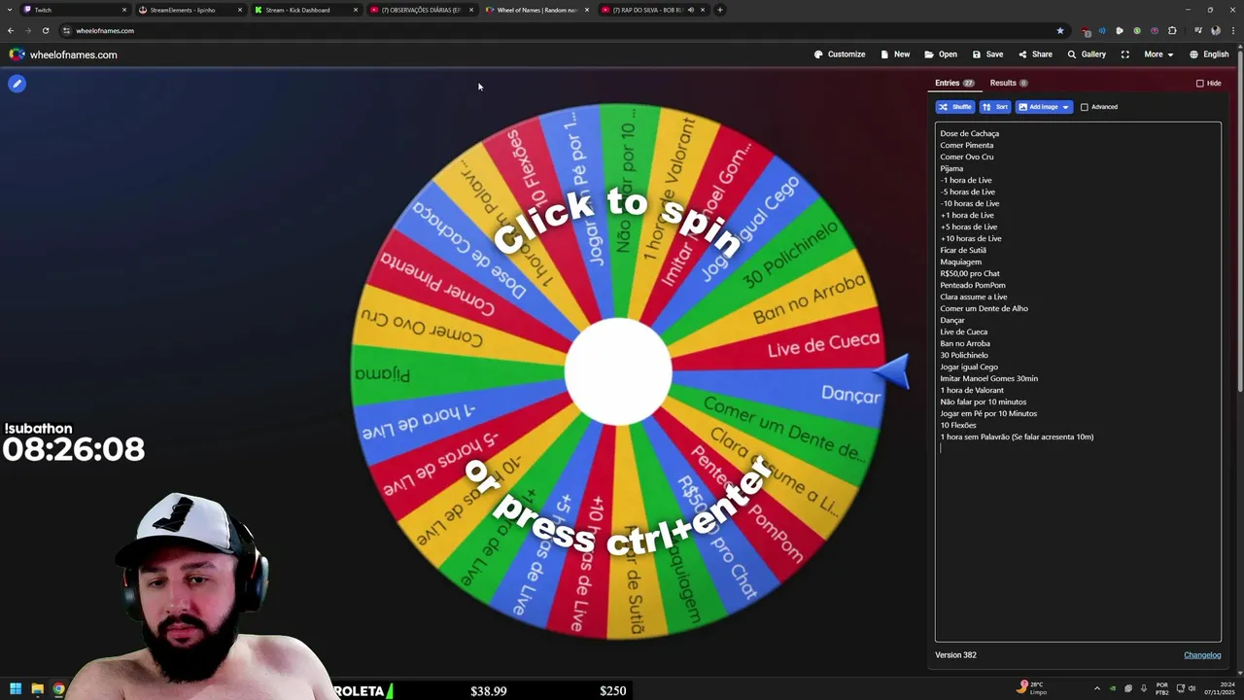
Task: Click the '-1 hora de Live' entry
Action: click(966, 180)
